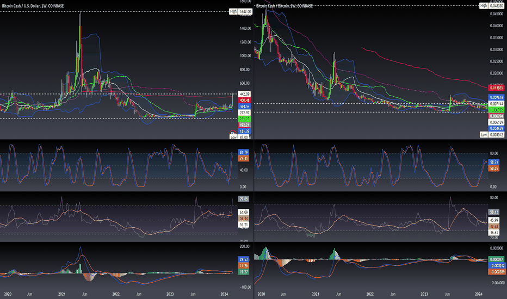Select the orange -0.000289 MACD value tag
Image resolution: width=507 pixels, height=299 pixels.
pos(496,272)
